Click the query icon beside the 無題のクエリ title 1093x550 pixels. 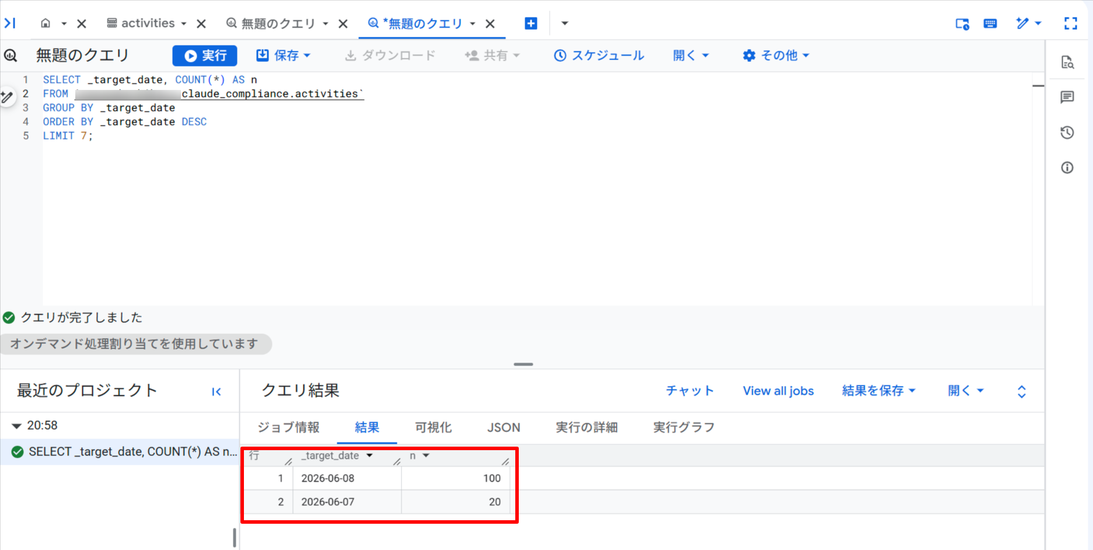tap(11, 55)
